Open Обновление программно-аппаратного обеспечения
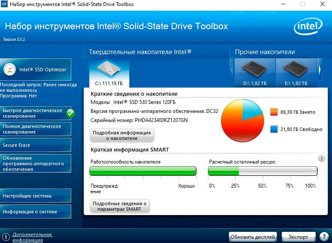The image size is (332, 243). point(35,164)
